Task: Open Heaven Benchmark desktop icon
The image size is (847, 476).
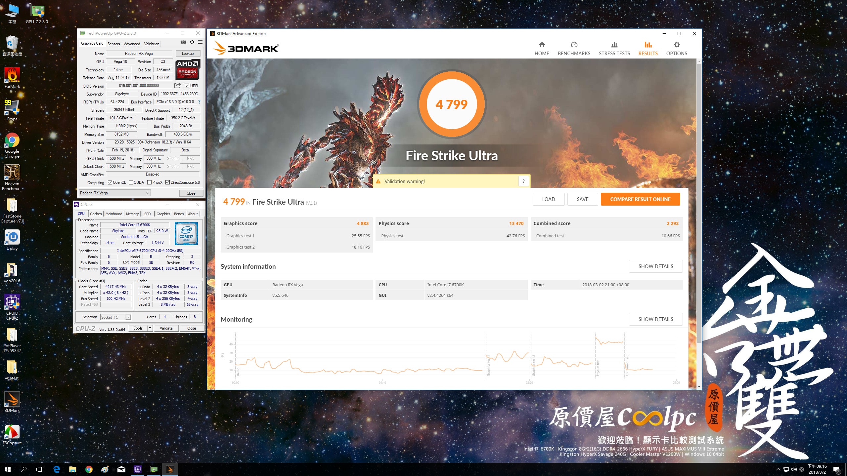Action: [x=12, y=178]
